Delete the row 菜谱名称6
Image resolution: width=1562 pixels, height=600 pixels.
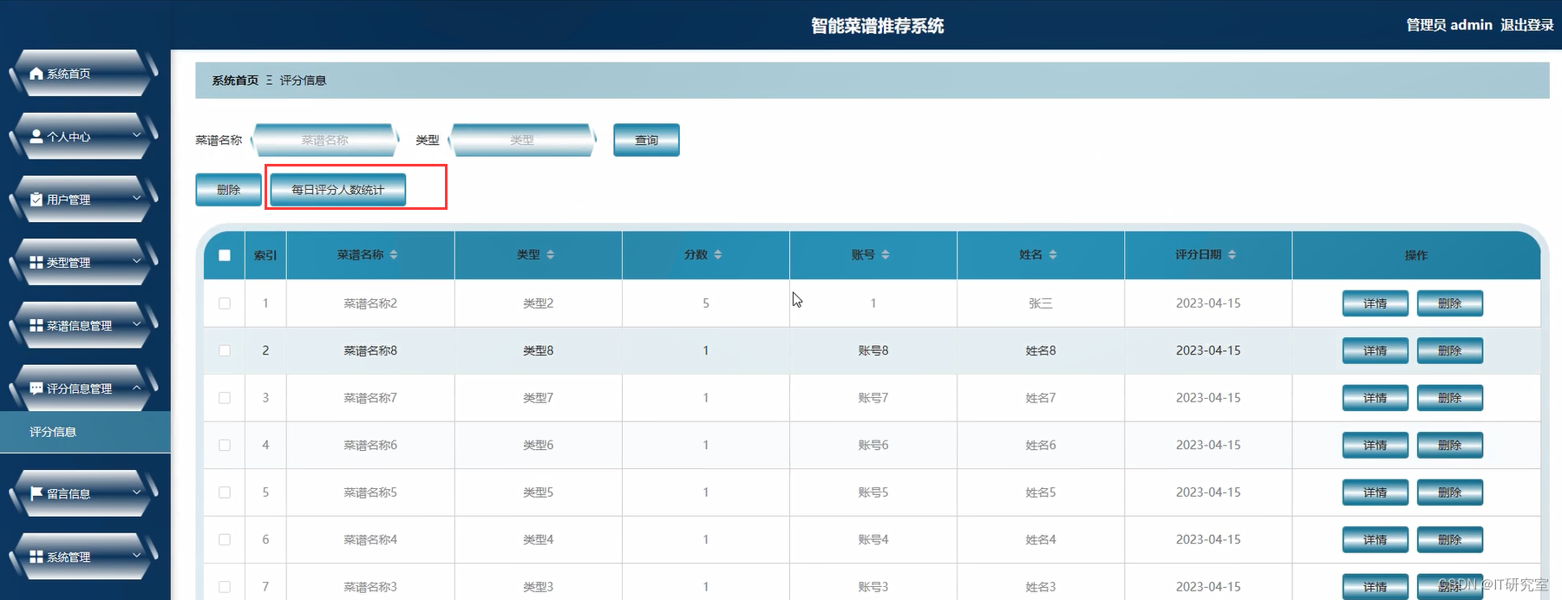[x=1449, y=445]
